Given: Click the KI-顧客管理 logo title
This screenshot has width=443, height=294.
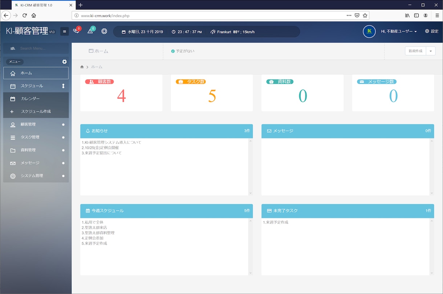Looking at the screenshot, I should pyautogui.click(x=31, y=31).
